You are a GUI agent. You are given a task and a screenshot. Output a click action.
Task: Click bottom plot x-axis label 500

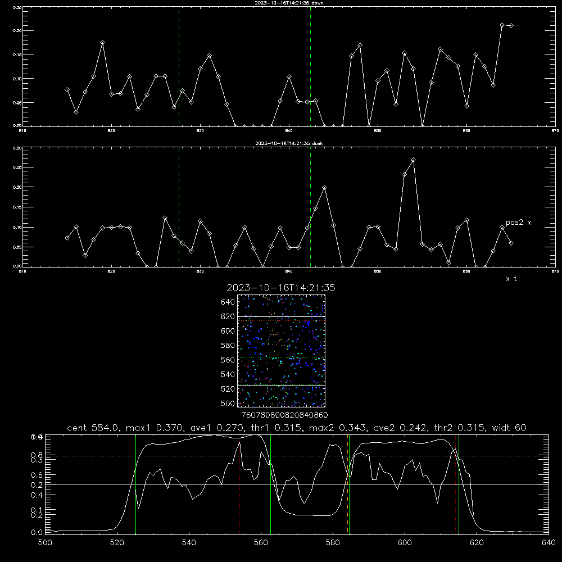45,542
